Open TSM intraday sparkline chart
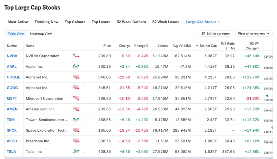Image resolution: width=277 pixels, height=159 pixels. click(x=79, y=120)
